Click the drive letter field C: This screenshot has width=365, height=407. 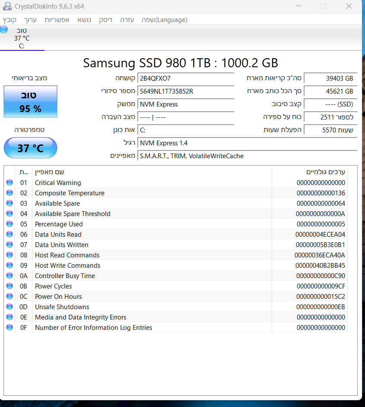[186, 130]
